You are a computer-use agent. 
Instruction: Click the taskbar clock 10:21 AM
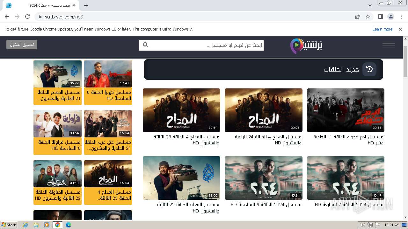[x=392, y=225]
